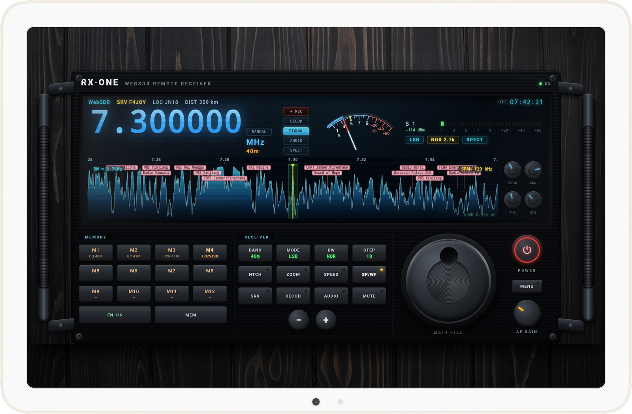The image size is (632, 414).
Task: Select the DECOD display tab
Action: [296, 121]
